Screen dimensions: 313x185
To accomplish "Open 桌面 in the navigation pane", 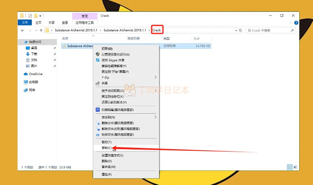I will click(34, 48).
